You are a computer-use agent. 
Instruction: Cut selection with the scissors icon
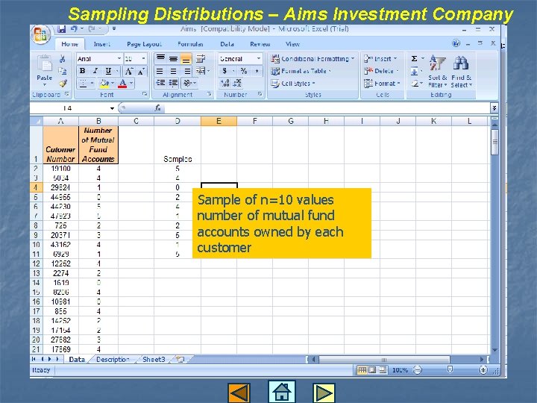(63, 59)
